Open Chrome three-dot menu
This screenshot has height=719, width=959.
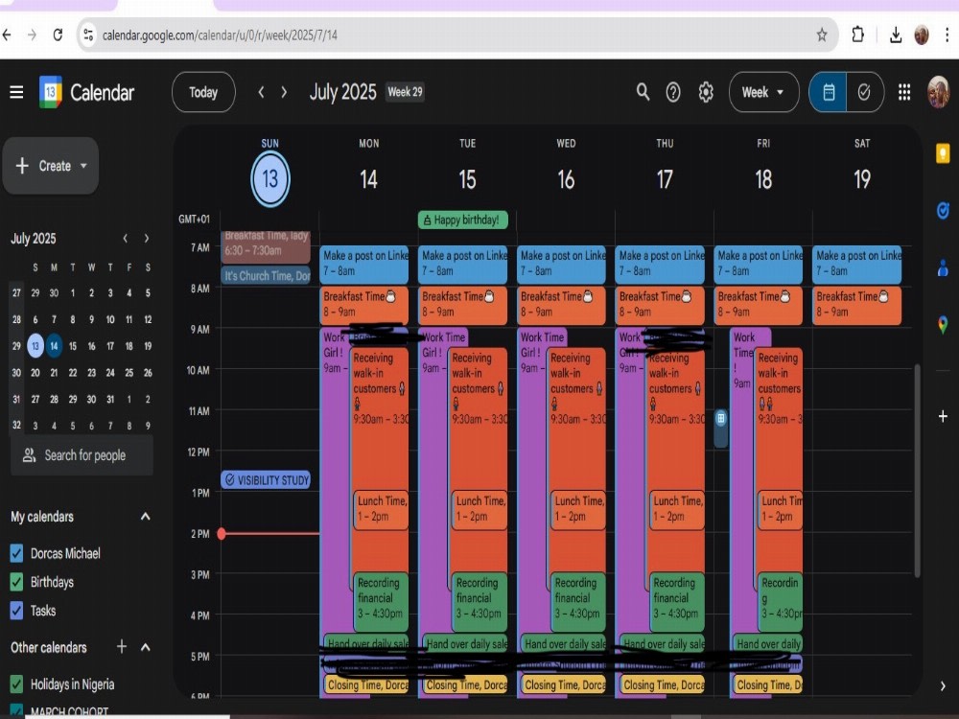tap(947, 35)
